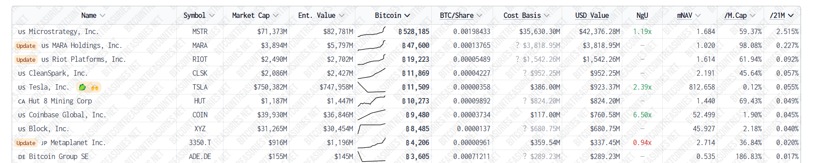Click the question mark before Hut 8's $824.20M cost basis

(x=525, y=101)
